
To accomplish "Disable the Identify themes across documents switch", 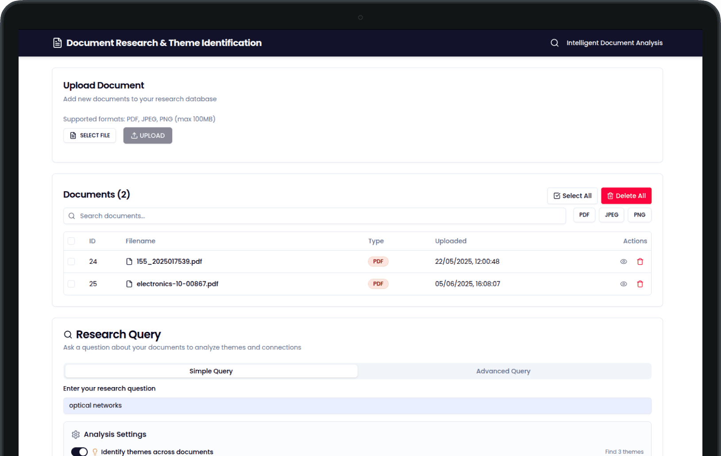I will (79, 452).
